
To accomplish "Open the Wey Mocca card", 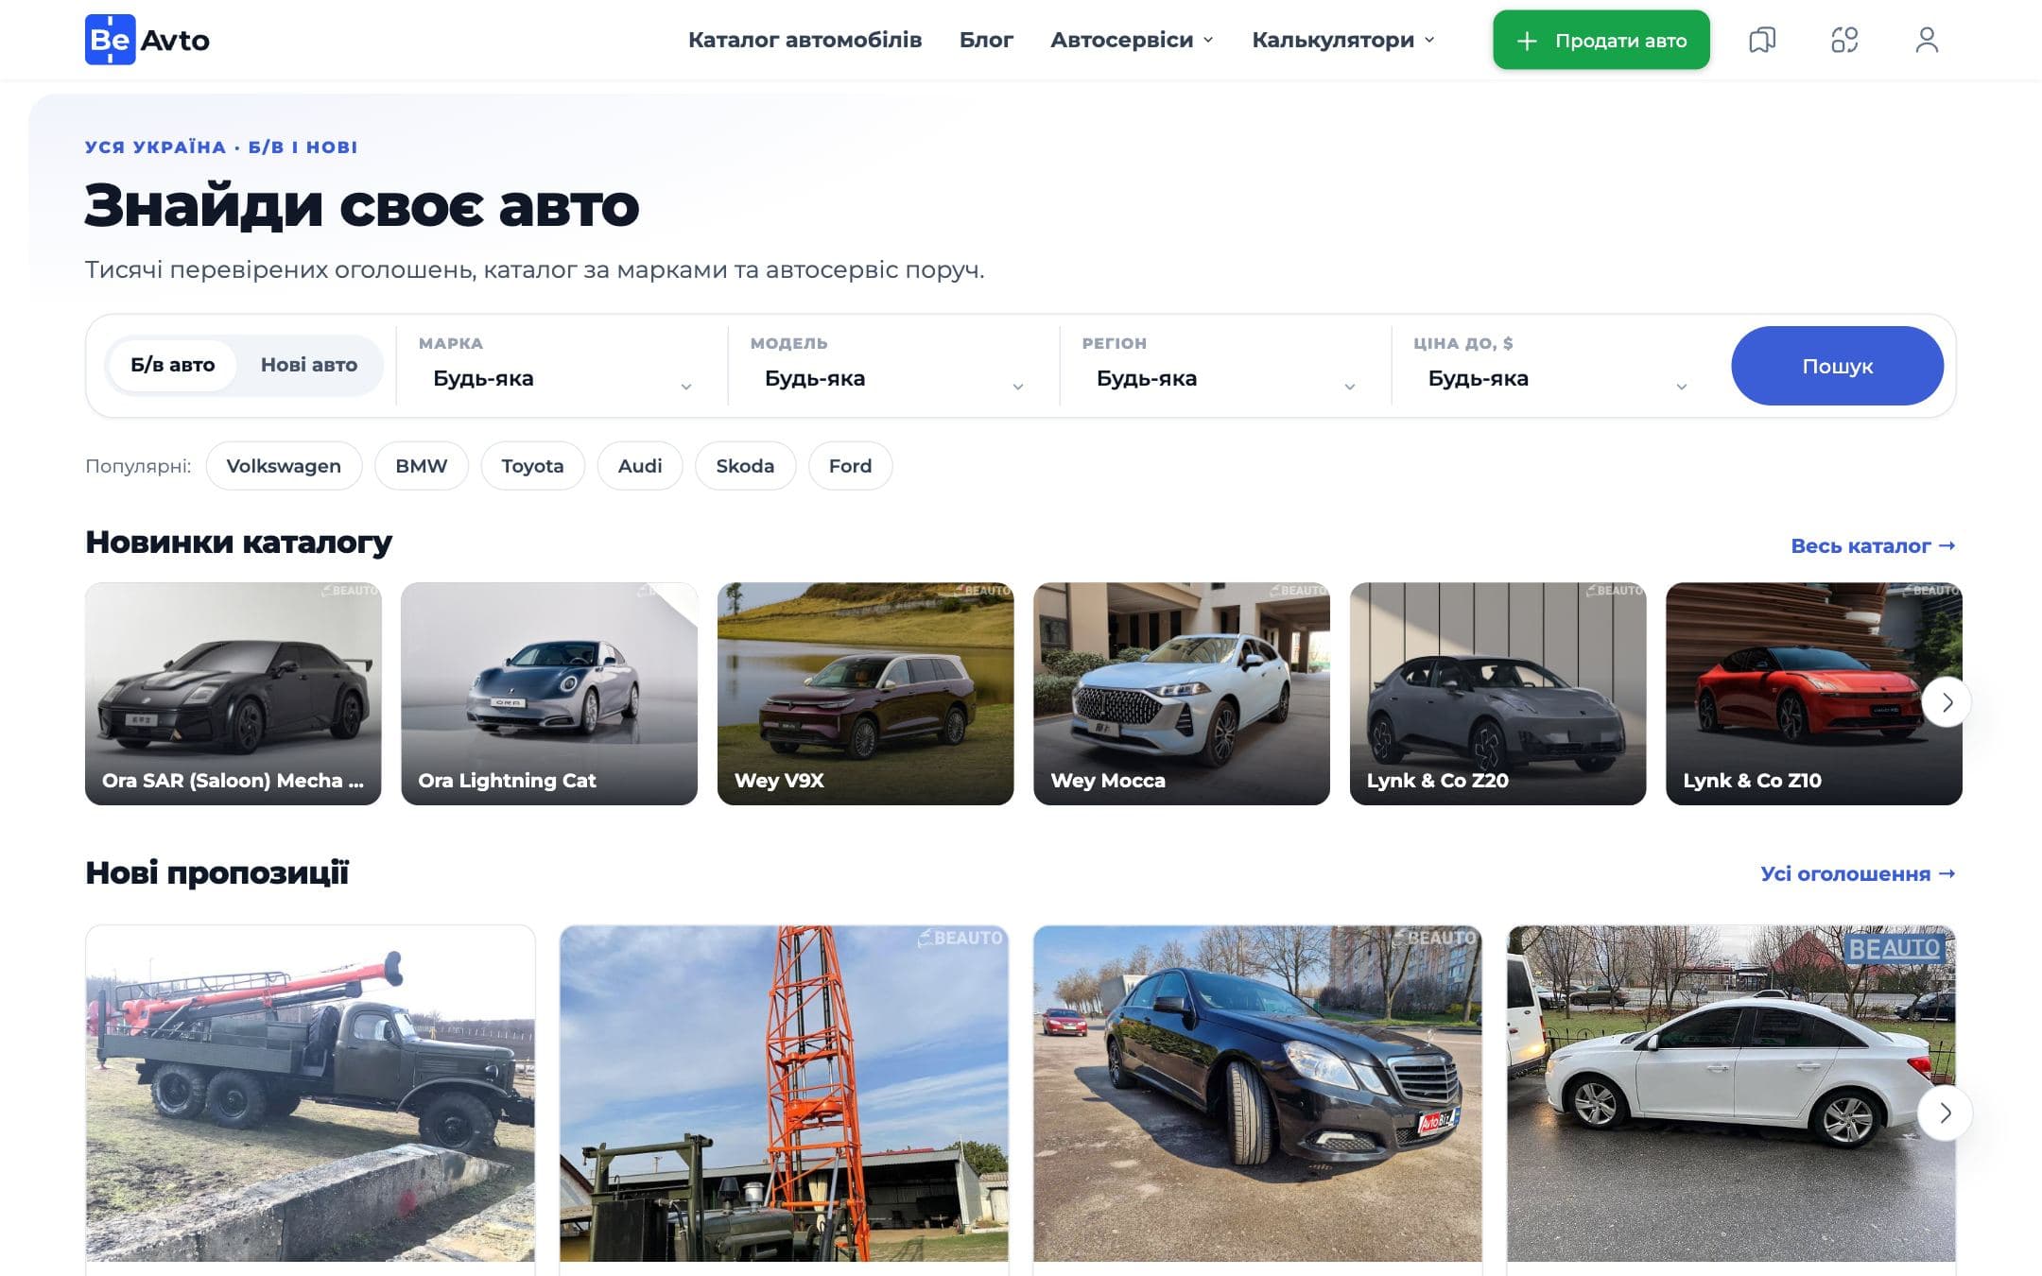I will point(1182,694).
